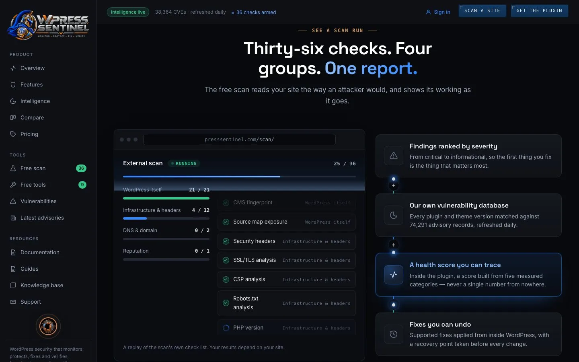Click the Intelligence live badge

128,12
